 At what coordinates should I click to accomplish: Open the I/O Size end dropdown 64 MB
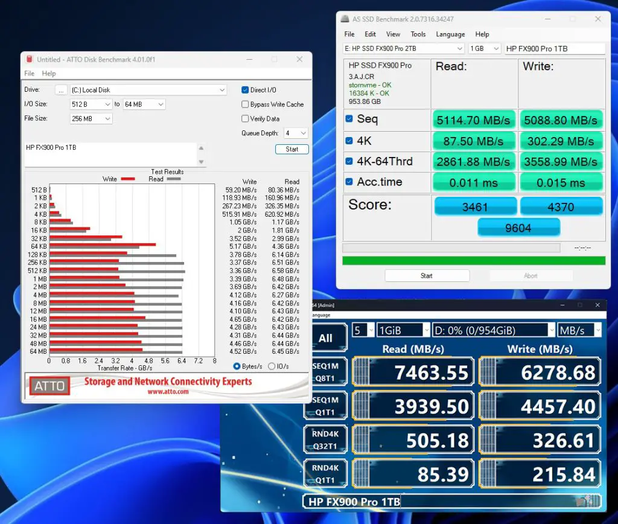coord(144,104)
